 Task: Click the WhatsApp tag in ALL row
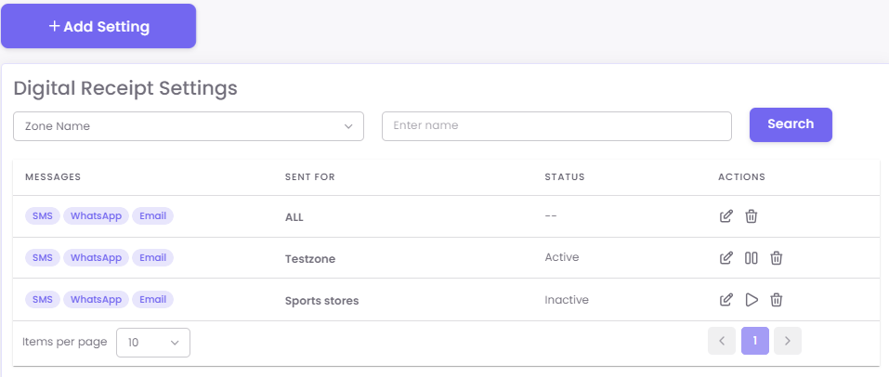[x=97, y=215]
